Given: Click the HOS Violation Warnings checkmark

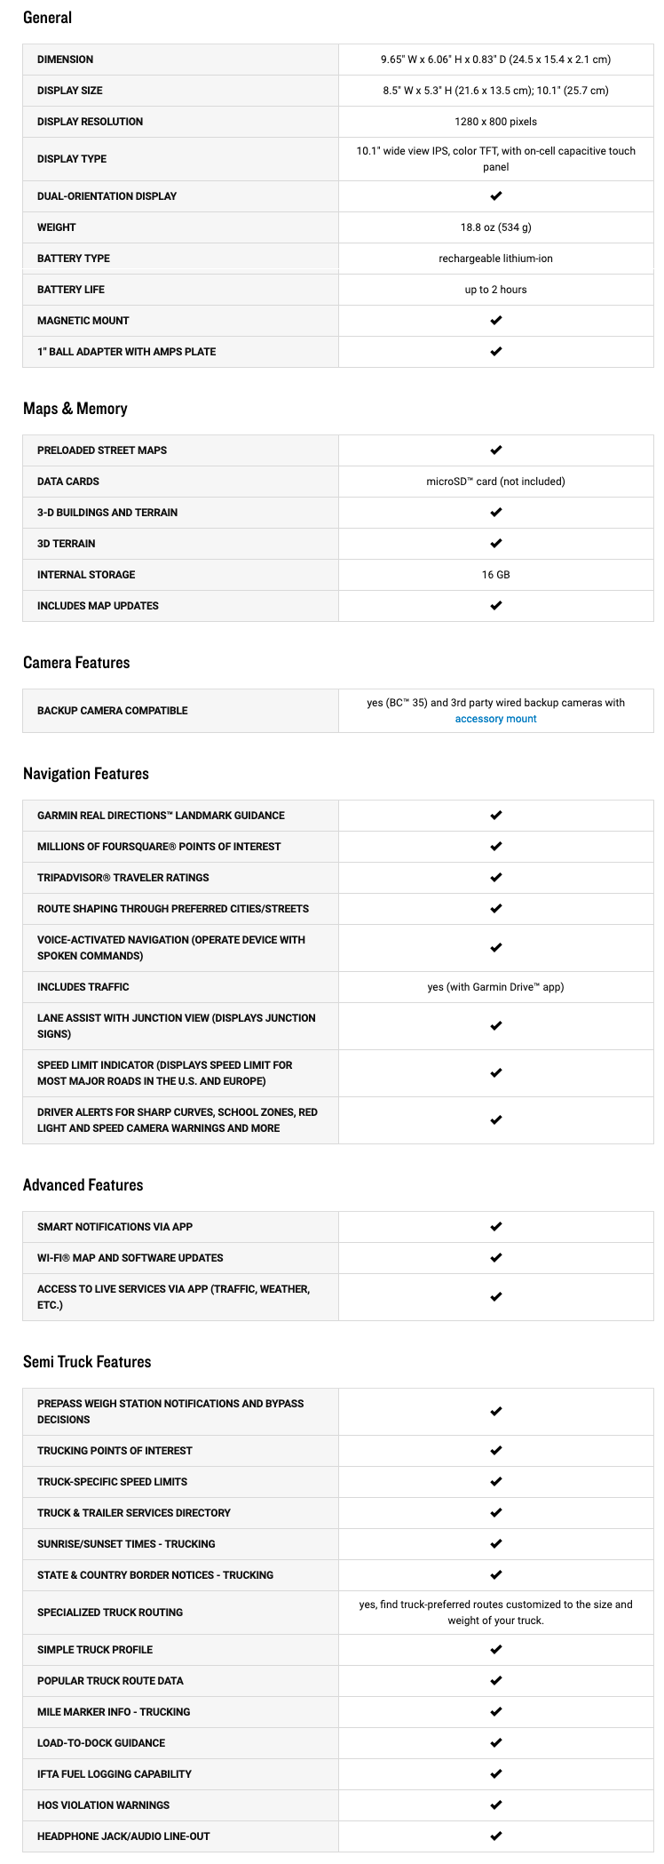Looking at the screenshot, I should click(x=495, y=1805).
